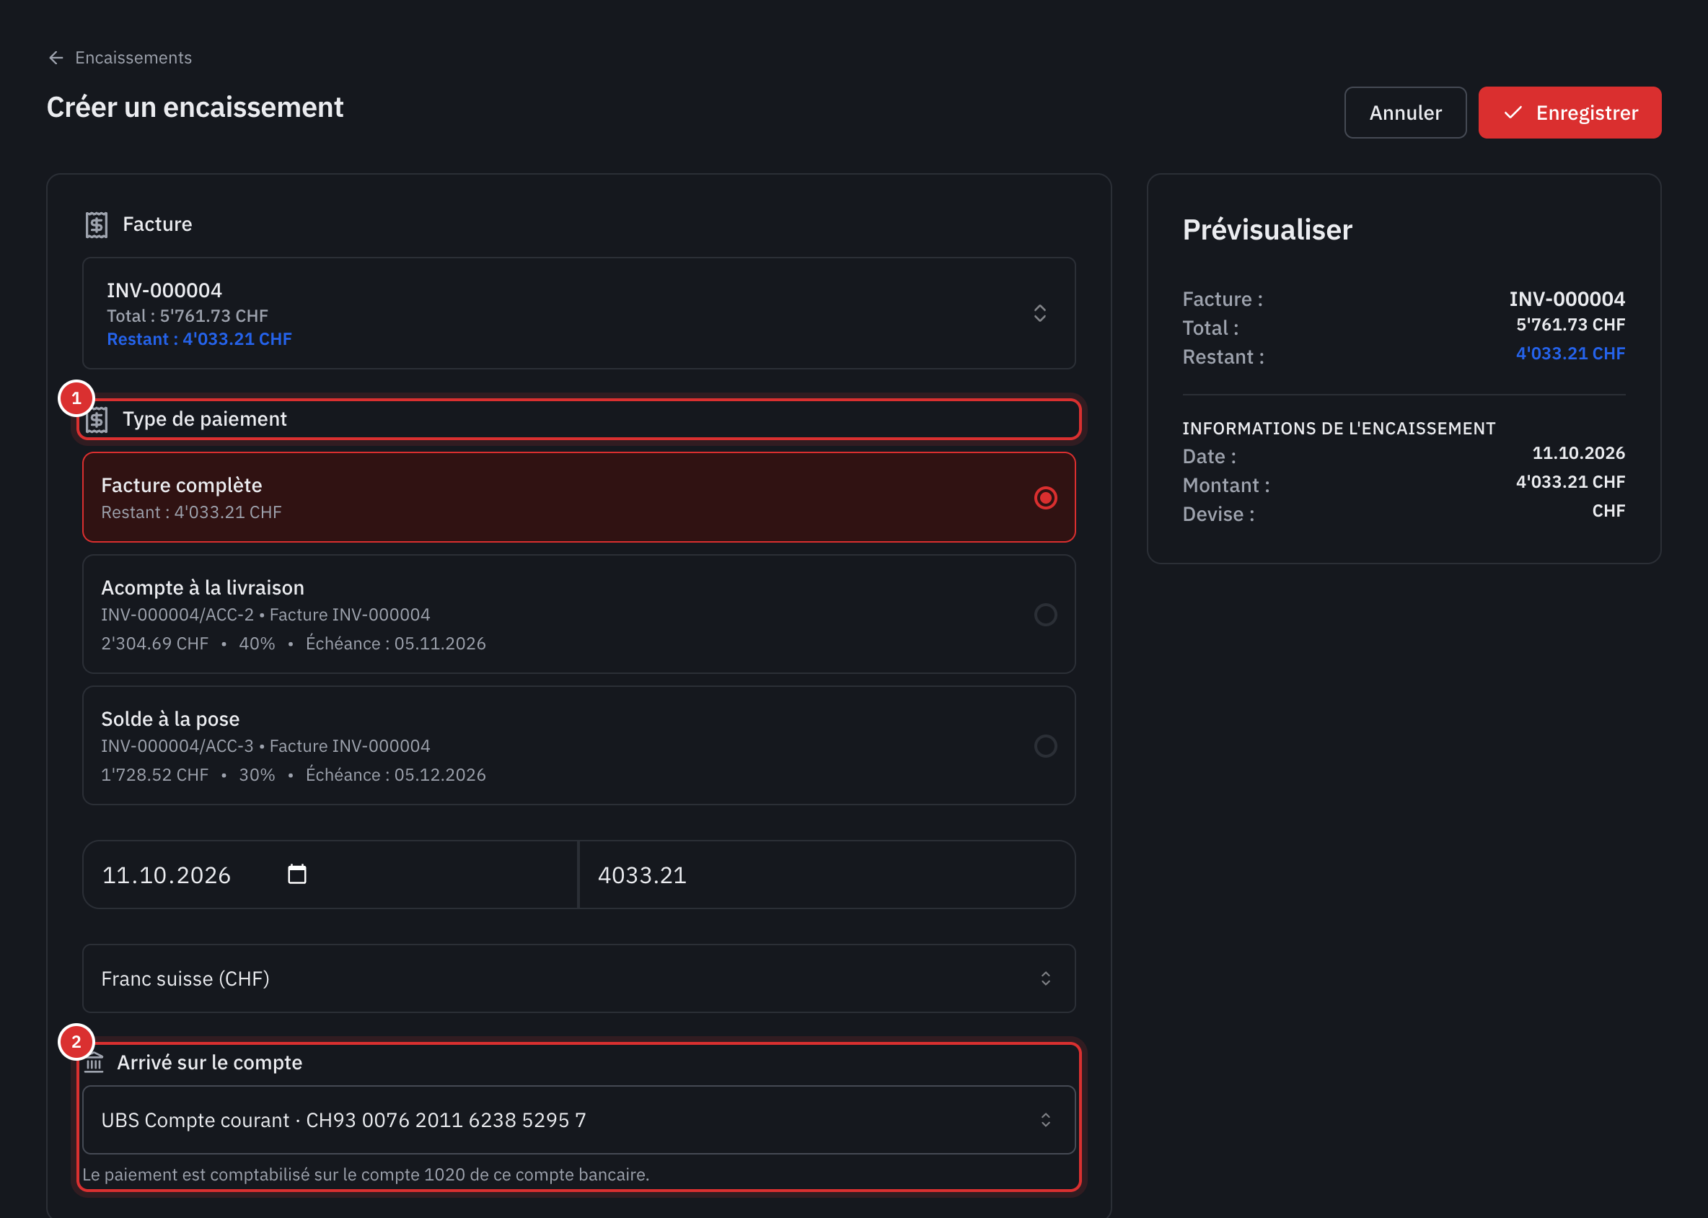Screen dimensions: 1708x1218
Task: Click Échéance : 05.11.2026 text
Action: [396, 644]
